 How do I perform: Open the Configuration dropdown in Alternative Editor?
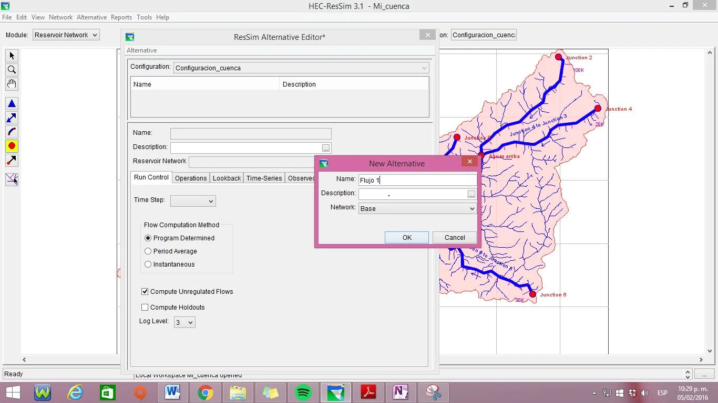tap(301, 68)
